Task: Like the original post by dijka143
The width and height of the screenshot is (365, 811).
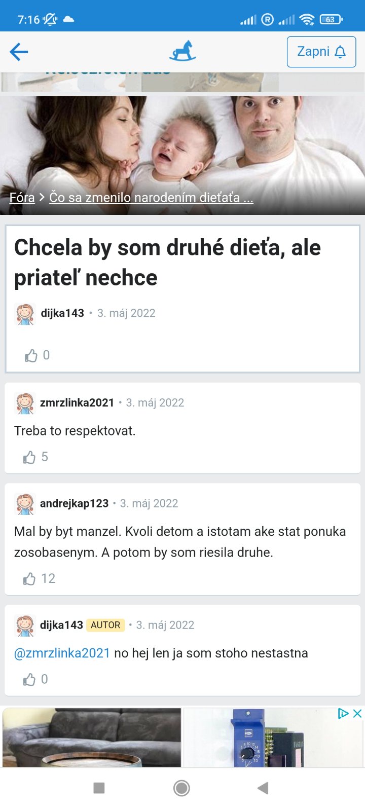Action: [31, 355]
